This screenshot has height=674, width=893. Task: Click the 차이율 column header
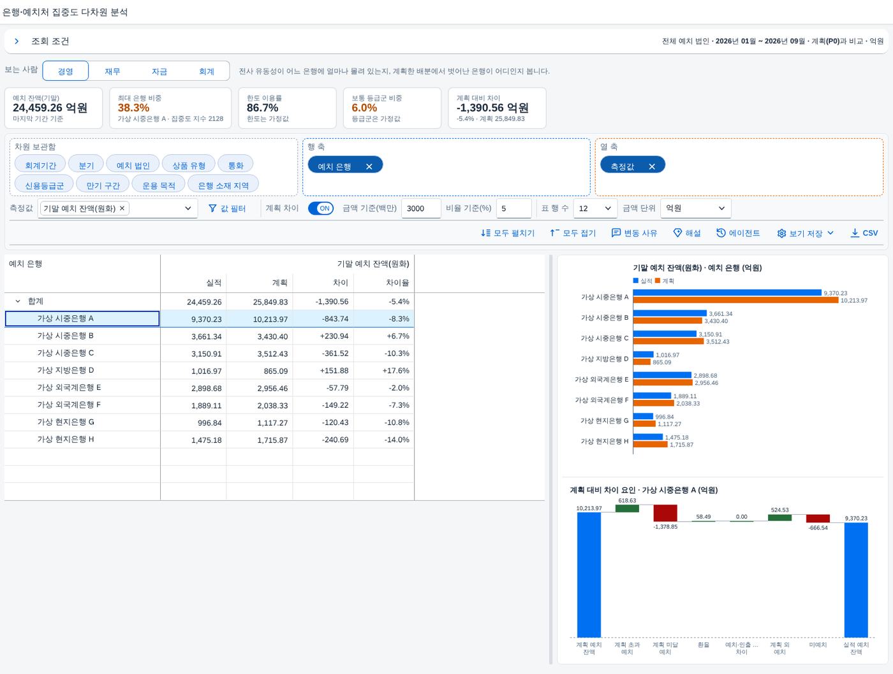coord(384,283)
